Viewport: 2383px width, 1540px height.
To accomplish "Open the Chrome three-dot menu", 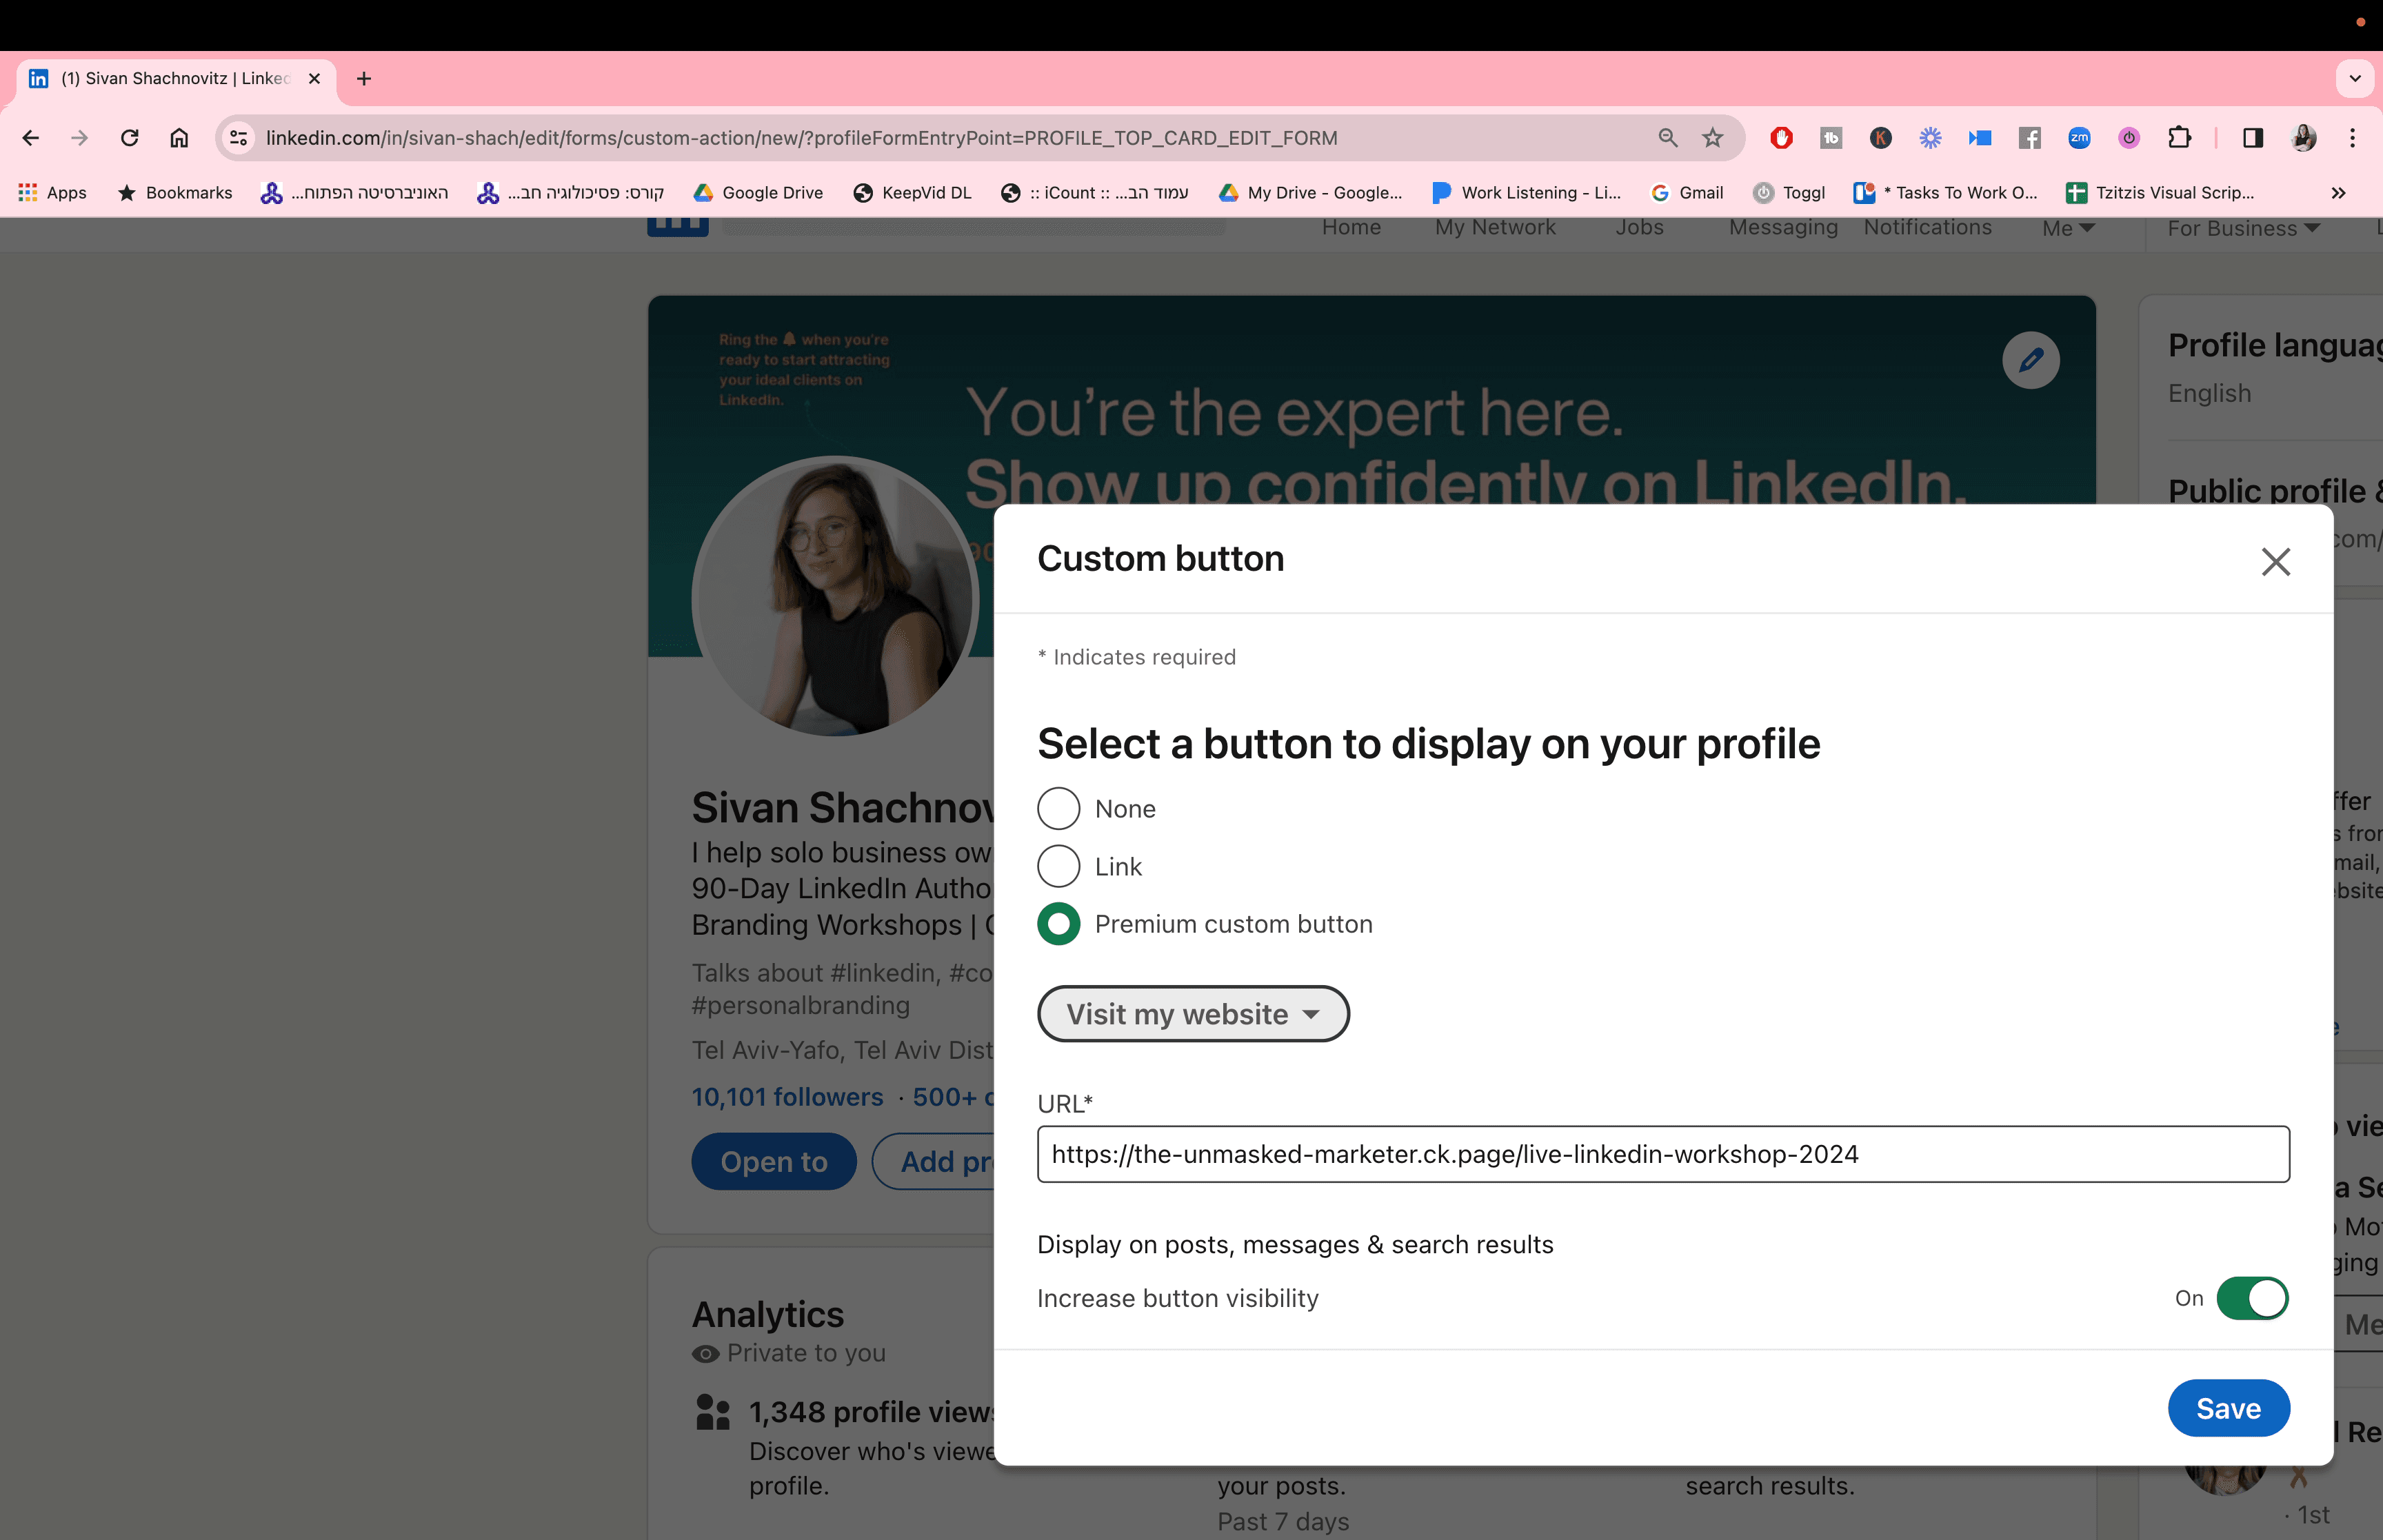I will (2353, 138).
